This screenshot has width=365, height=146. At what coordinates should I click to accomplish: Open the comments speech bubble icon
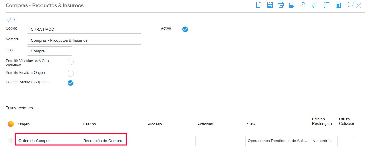351,5
